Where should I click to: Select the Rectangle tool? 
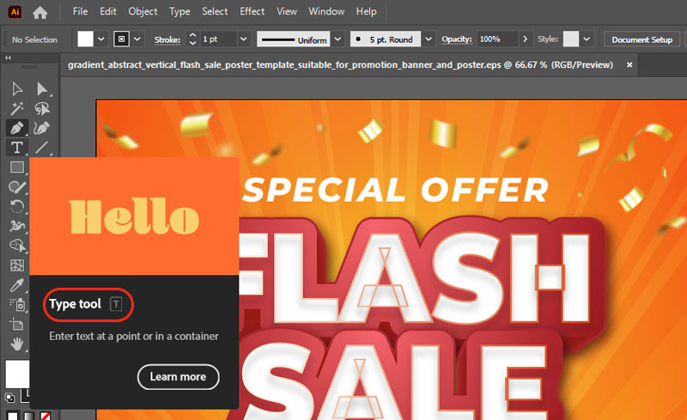click(17, 167)
